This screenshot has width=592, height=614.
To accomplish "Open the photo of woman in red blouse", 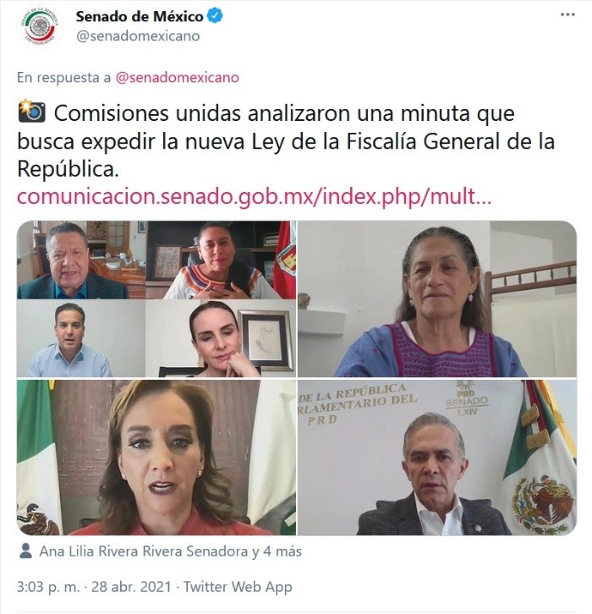I will 156,457.
